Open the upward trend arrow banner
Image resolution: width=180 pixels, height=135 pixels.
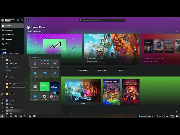54,44
